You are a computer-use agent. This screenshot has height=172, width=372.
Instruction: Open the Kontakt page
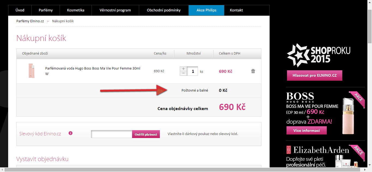click(x=236, y=10)
